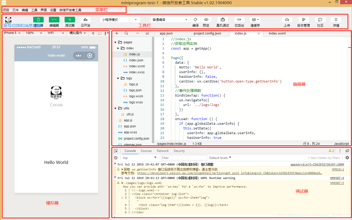The image size is (352, 220).
Task: Open the 设置 menu
Action: point(53,10)
